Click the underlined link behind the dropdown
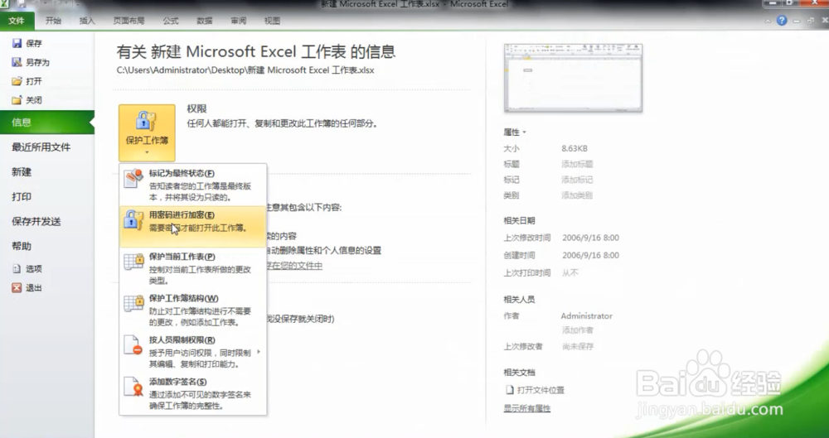Screen dimensions: 829x438 click(x=294, y=265)
